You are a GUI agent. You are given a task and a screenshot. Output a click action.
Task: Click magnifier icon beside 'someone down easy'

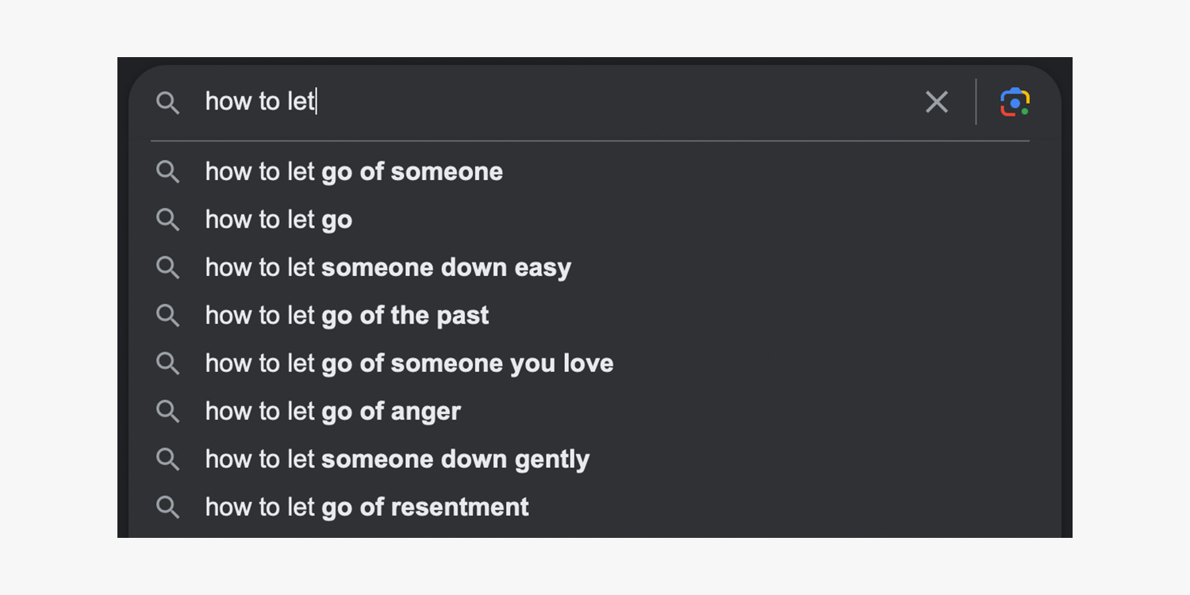pyautogui.click(x=167, y=267)
